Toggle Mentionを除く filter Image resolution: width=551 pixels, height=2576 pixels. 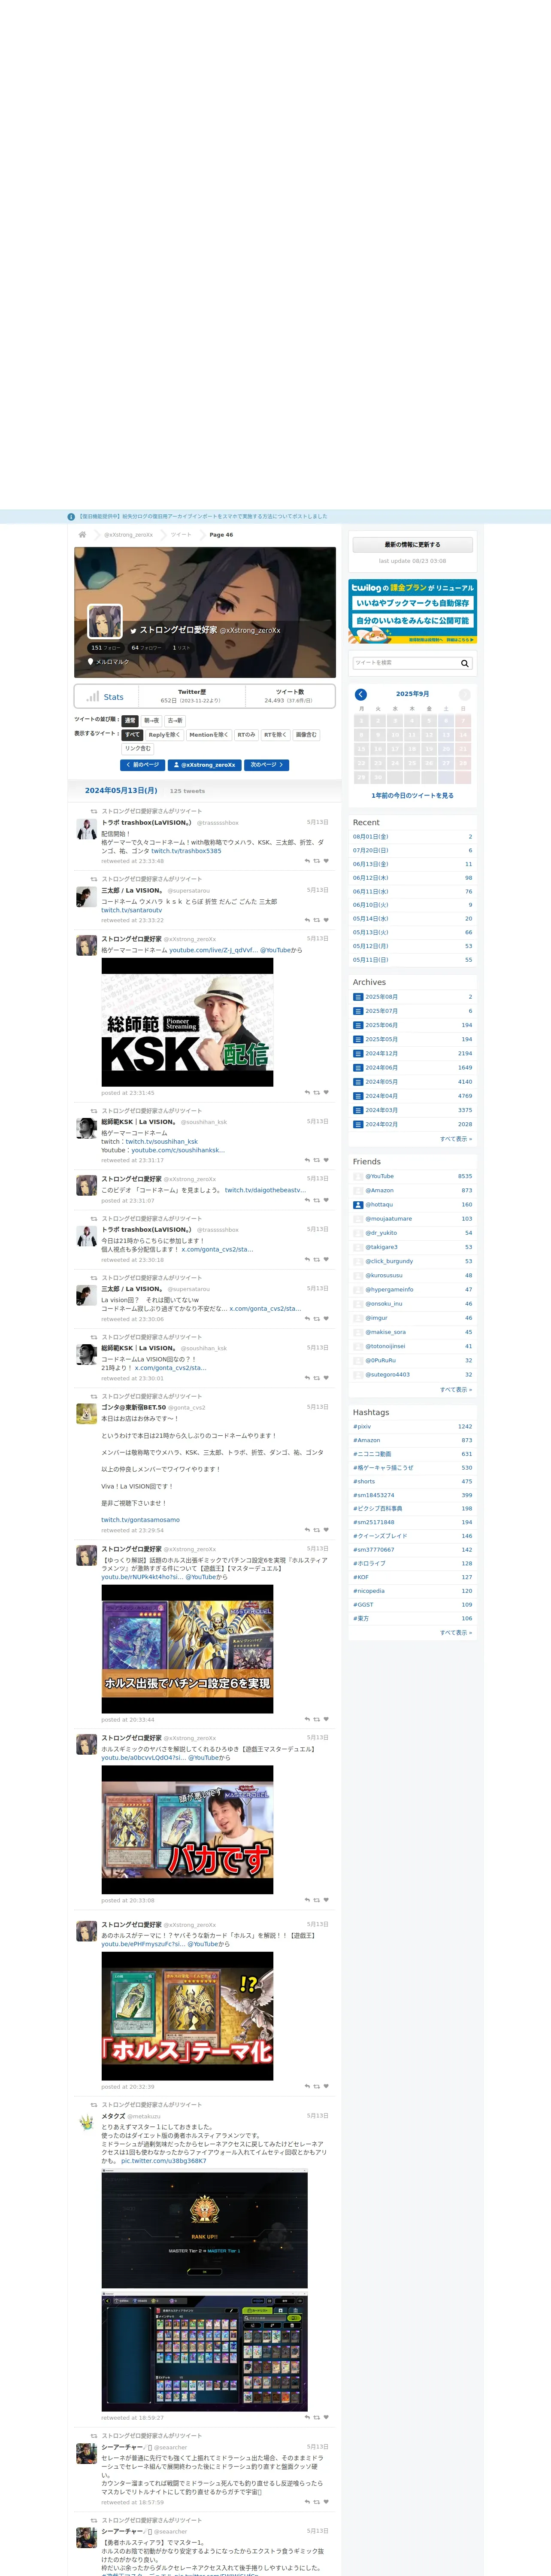208,735
